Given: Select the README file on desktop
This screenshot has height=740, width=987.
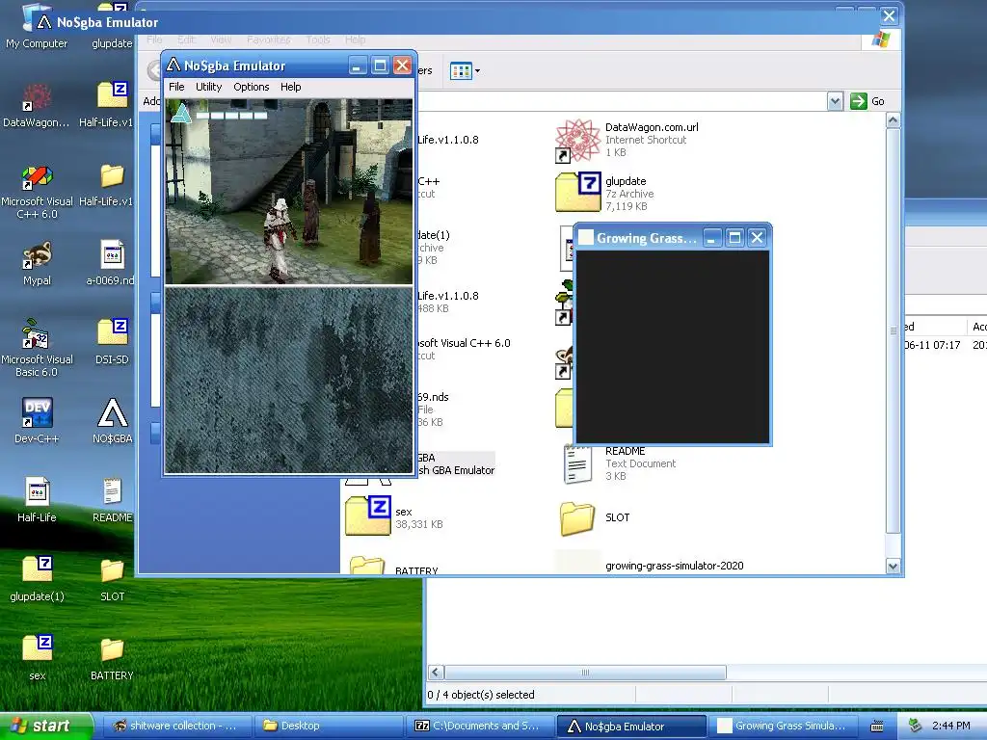Looking at the screenshot, I should pyautogui.click(x=112, y=500).
